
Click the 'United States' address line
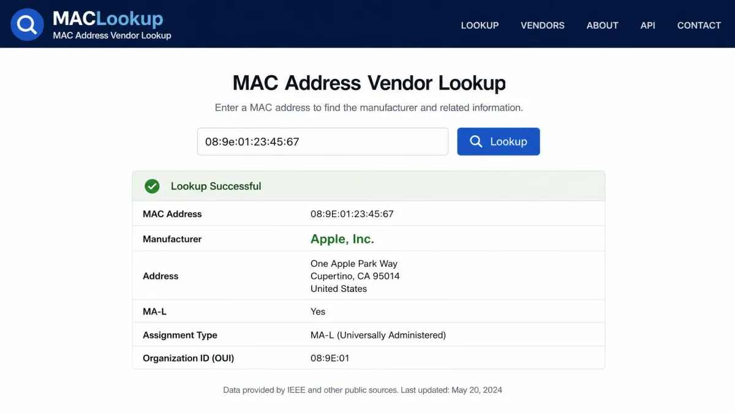pos(339,289)
